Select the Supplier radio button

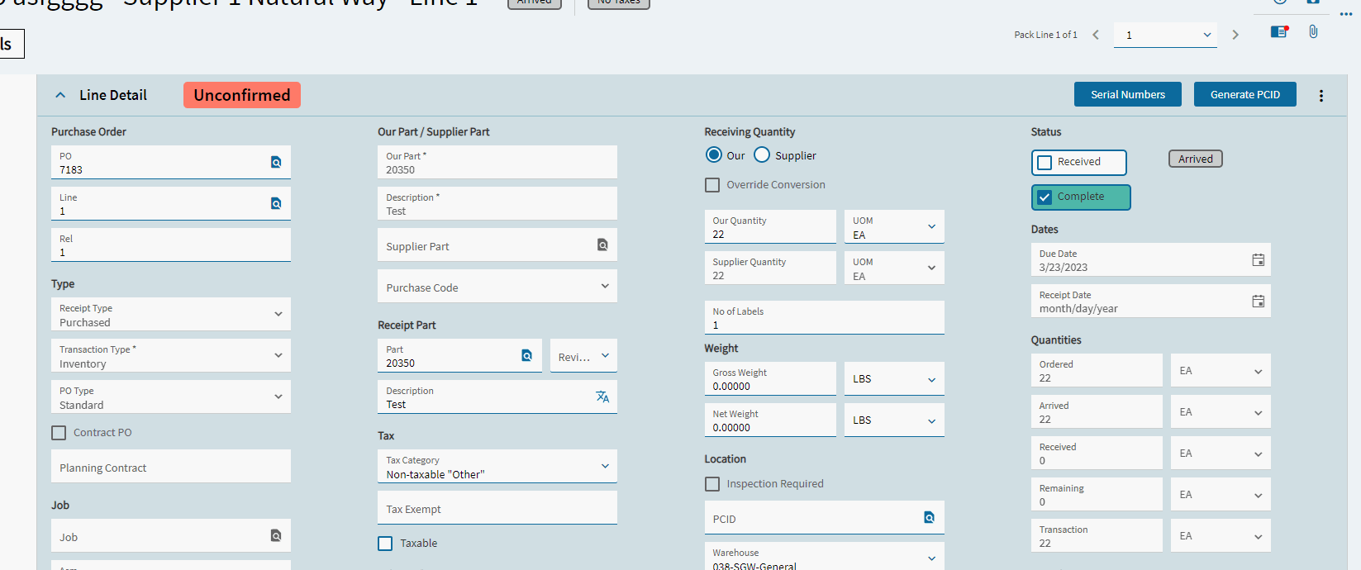pyautogui.click(x=762, y=155)
